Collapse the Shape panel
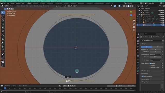Viewport: 165px width, 93px height. tap(144, 44)
